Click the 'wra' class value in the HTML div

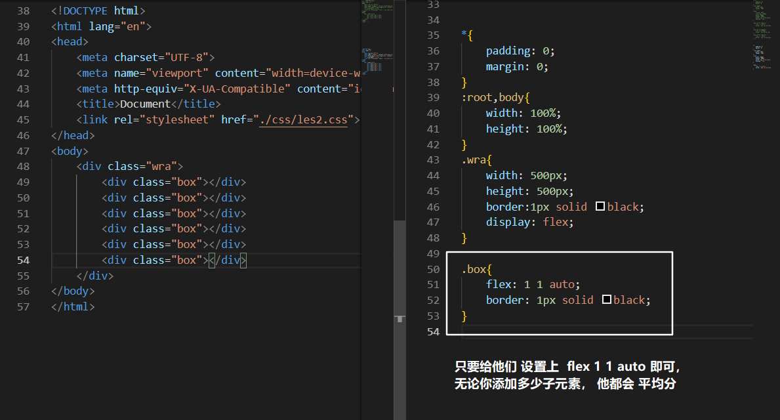click(161, 167)
